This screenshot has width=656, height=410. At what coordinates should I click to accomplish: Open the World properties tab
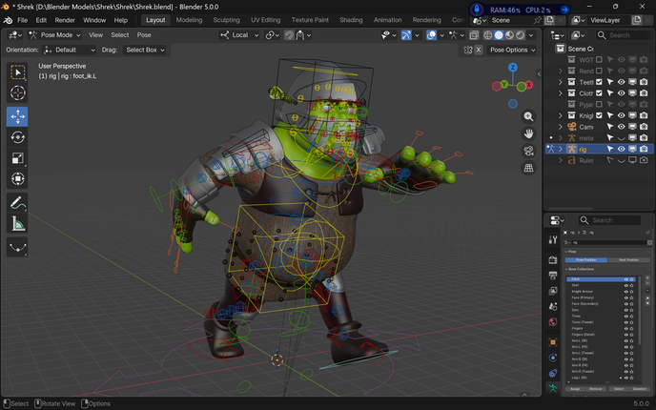tap(553, 321)
